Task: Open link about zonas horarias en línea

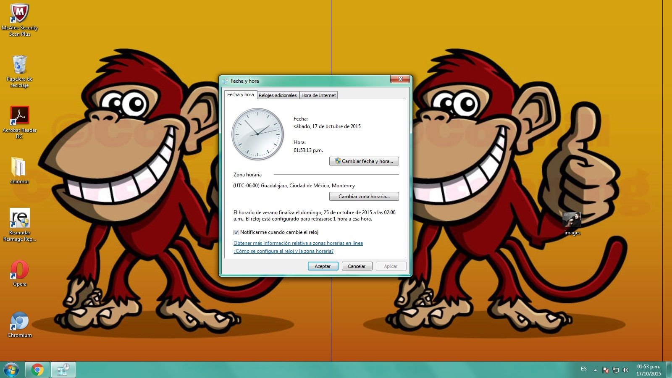Action: pyautogui.click(x=298, y=243)
